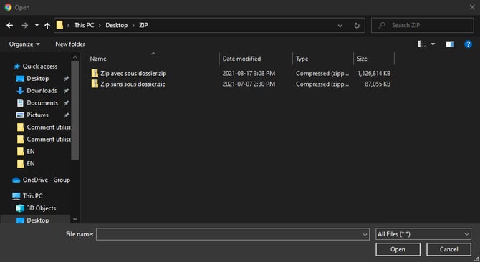Open 3D Objects in the sidebar
This screenshot has width=480, height=262.
[41, 208]
